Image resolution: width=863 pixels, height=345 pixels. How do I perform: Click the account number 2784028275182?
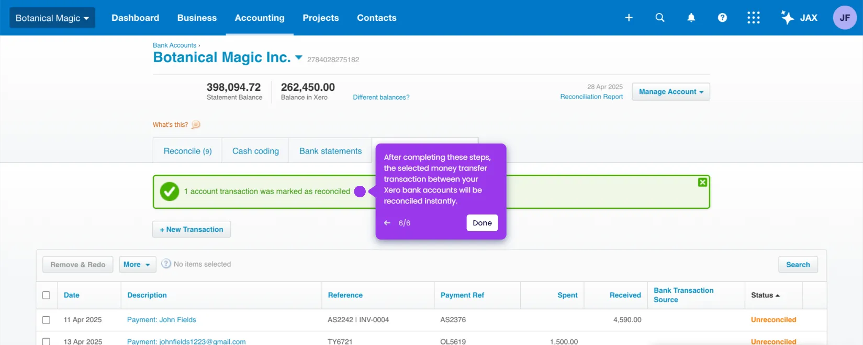coord(333,60)
